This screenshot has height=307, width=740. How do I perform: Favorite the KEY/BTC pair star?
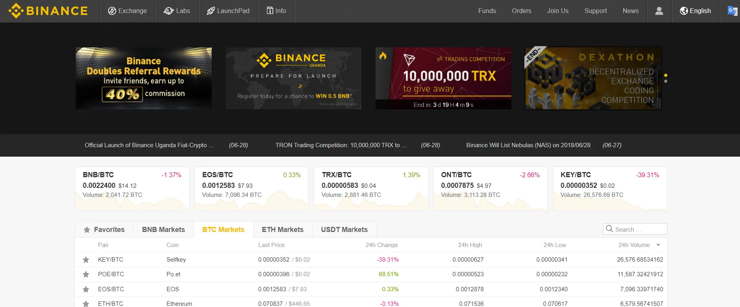tap(86, 260)
